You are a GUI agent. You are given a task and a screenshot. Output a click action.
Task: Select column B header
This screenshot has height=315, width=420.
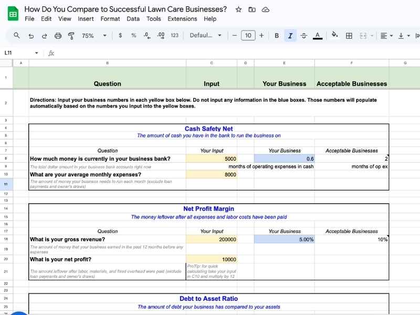[x=108, y=63]
